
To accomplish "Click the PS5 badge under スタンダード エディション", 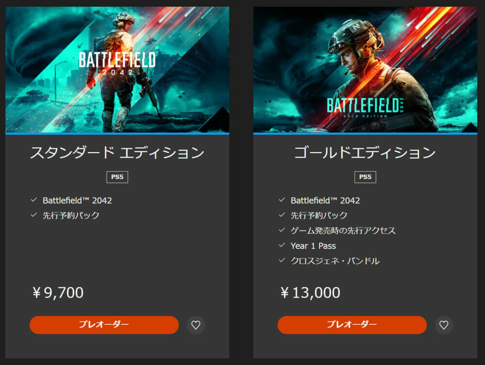I will click(x=117, y=177).
